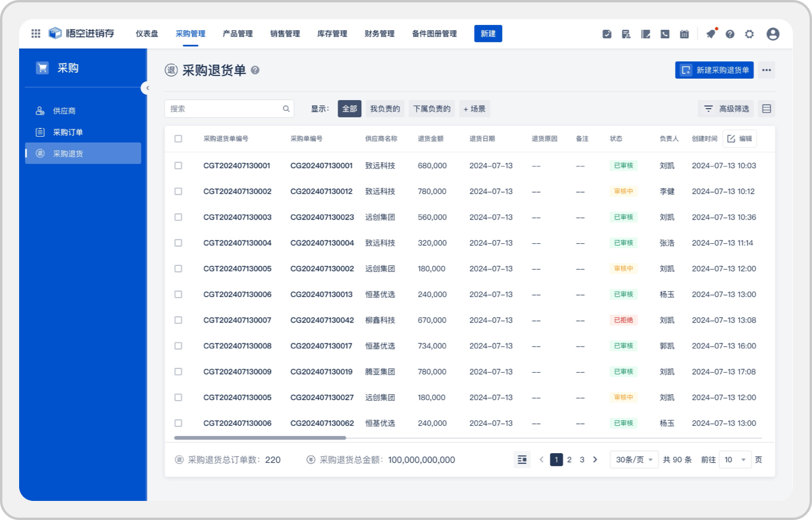Filter by 我负责的
The image size is (812, 520).
385,109
